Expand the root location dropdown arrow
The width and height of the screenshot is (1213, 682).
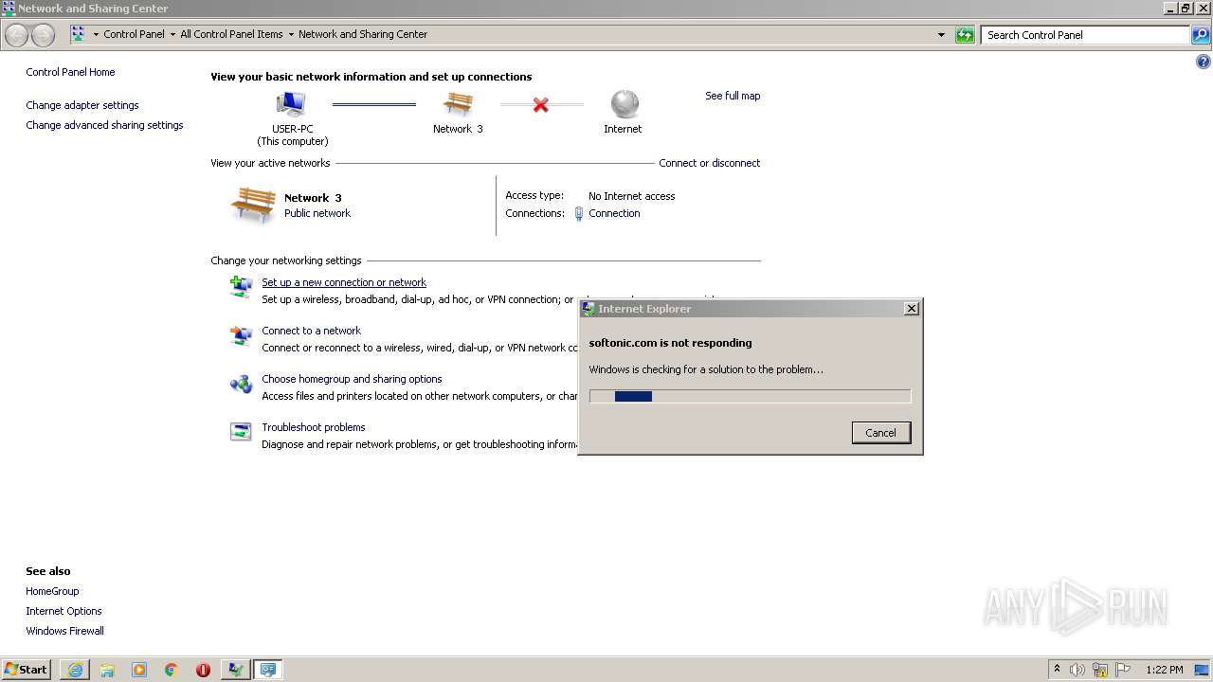tap(96, 34)
